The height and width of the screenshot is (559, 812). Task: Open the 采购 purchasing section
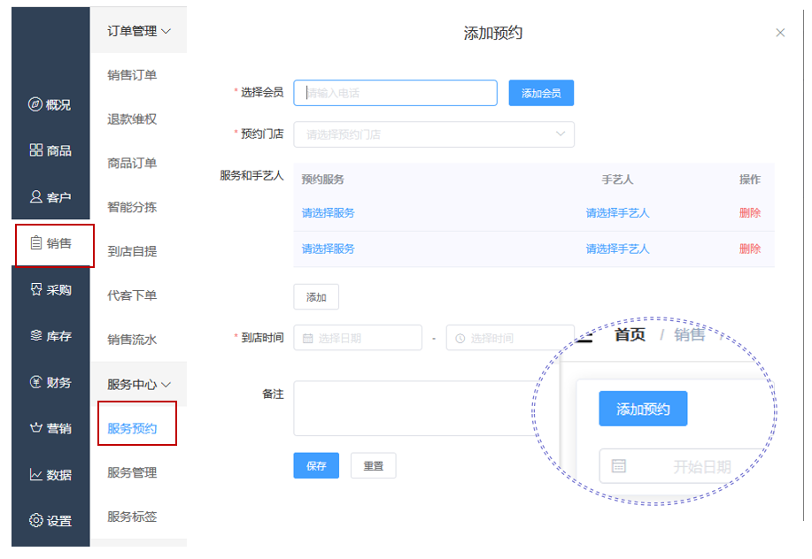[50, 289]
